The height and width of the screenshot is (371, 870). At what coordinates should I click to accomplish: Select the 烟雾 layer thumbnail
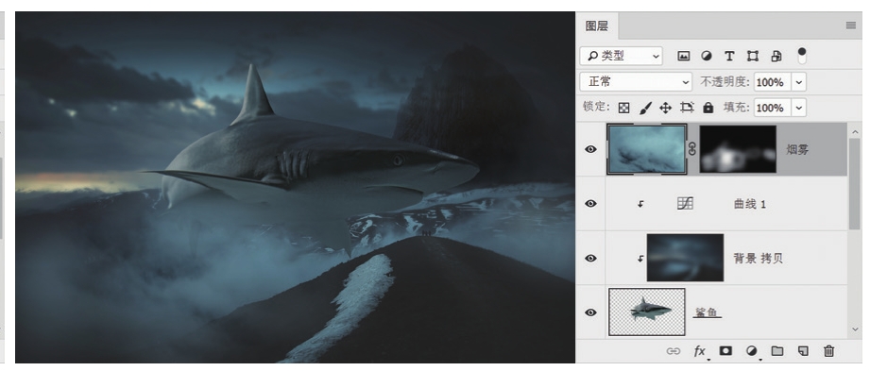coord(647,149)
